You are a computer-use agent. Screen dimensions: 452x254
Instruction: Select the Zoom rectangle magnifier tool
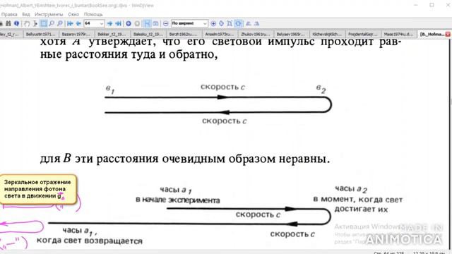59,23
